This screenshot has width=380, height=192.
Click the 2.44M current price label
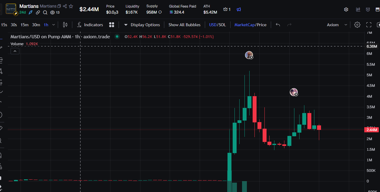[372, 130]
